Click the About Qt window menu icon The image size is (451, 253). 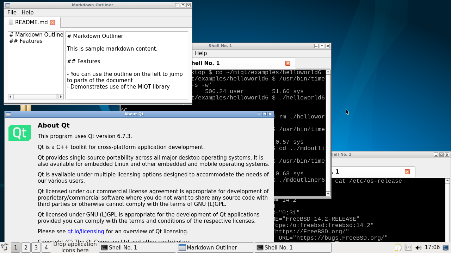(x=8, y=114)
